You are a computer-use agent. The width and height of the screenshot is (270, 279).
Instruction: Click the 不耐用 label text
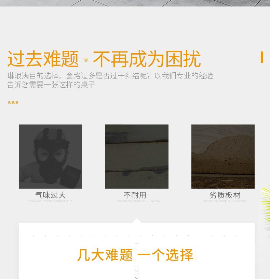tap(135, 195)
